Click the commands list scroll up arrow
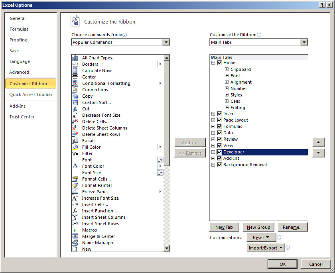This screenshot has height=273, width=335. pyautogui.click(x=166, y=58)
